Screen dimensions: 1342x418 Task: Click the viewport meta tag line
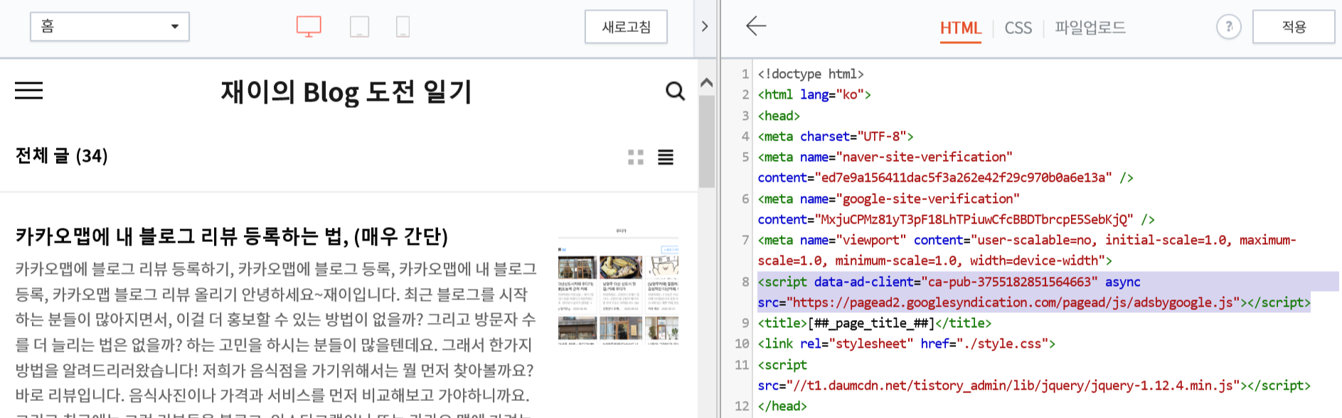1027,251
